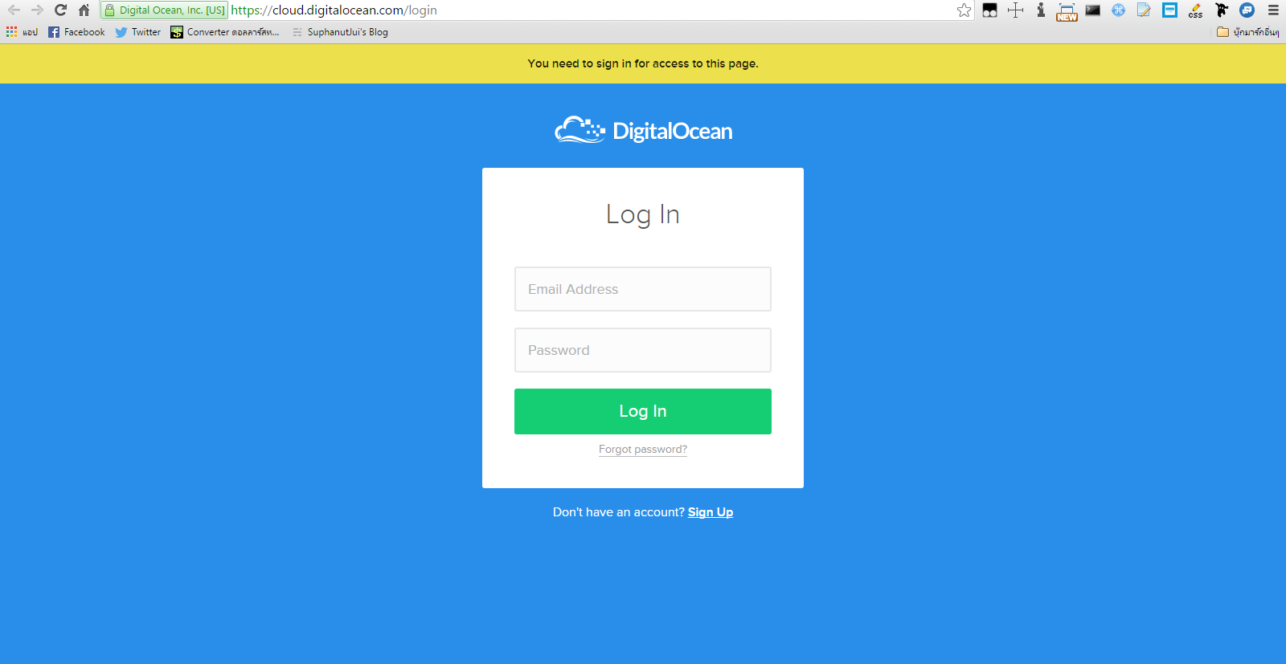Viewport: 1286px width, 664px height.
Task: Open the extension marked NEW
Action: [x=1067, y=11]
